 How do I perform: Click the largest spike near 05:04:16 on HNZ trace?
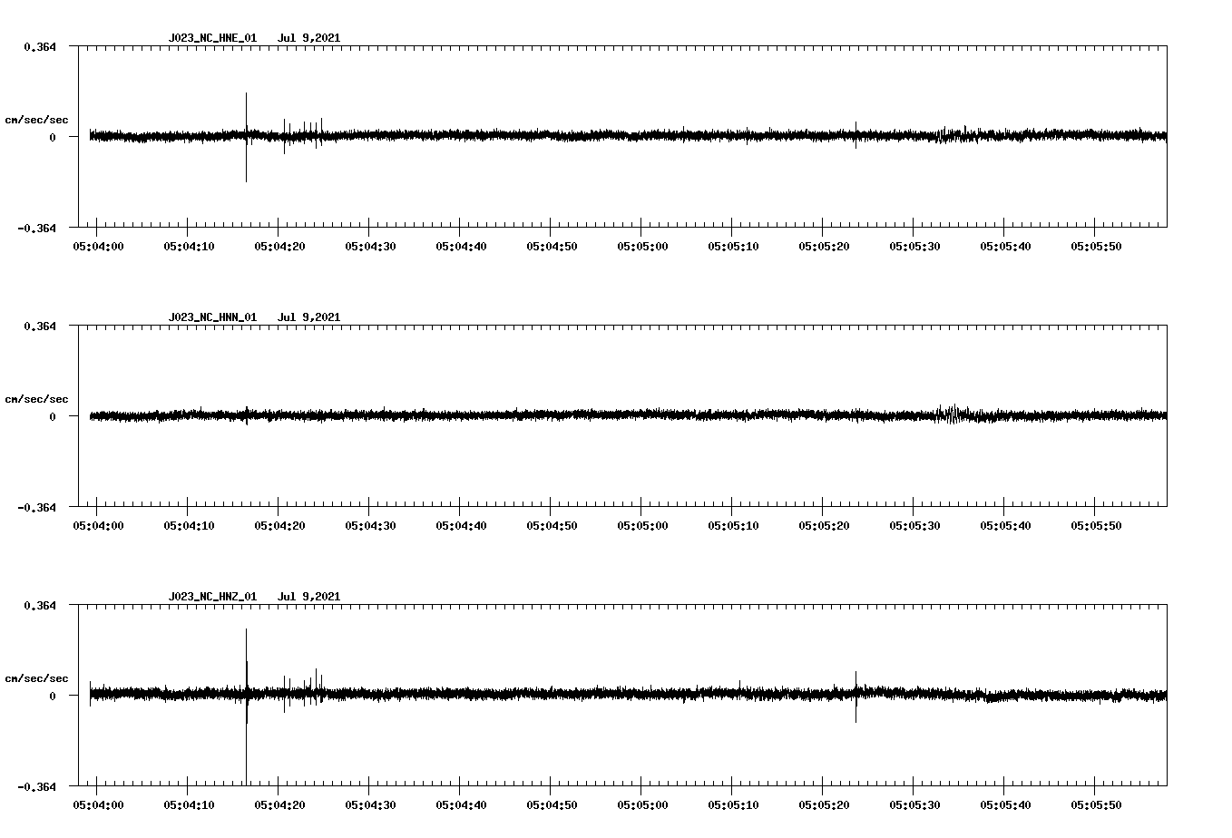point(246,706)
